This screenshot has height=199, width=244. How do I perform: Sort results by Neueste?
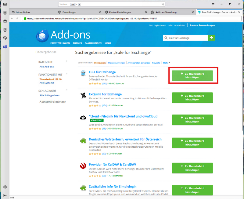click(156, 63)
